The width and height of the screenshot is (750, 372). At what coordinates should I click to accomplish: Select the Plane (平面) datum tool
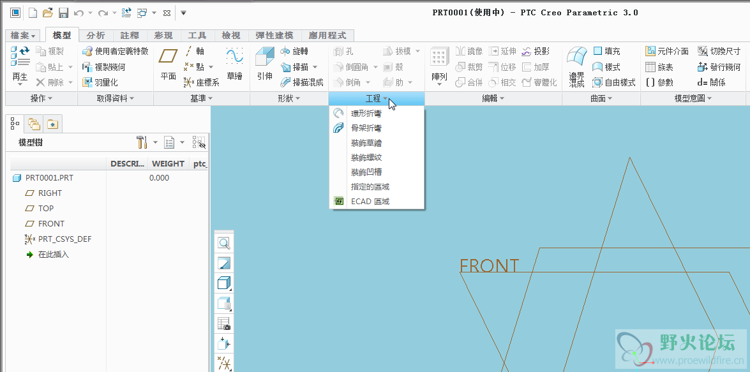168,64
